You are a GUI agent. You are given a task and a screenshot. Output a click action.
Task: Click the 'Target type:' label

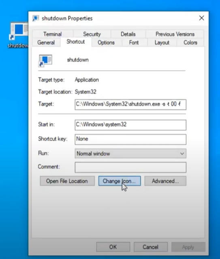point(51,80)
